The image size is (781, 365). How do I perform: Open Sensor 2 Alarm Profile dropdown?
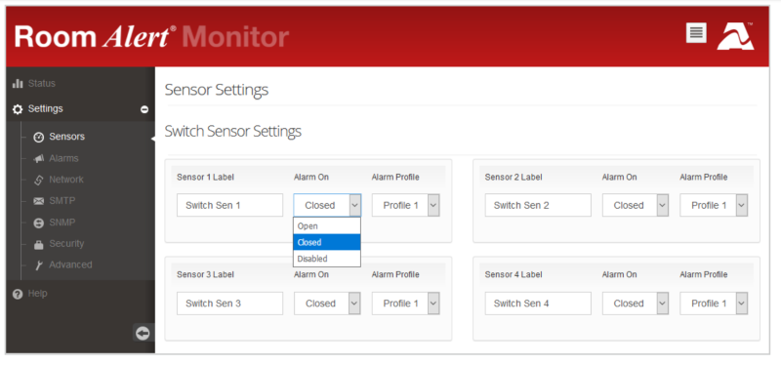(x=714, y=205)
